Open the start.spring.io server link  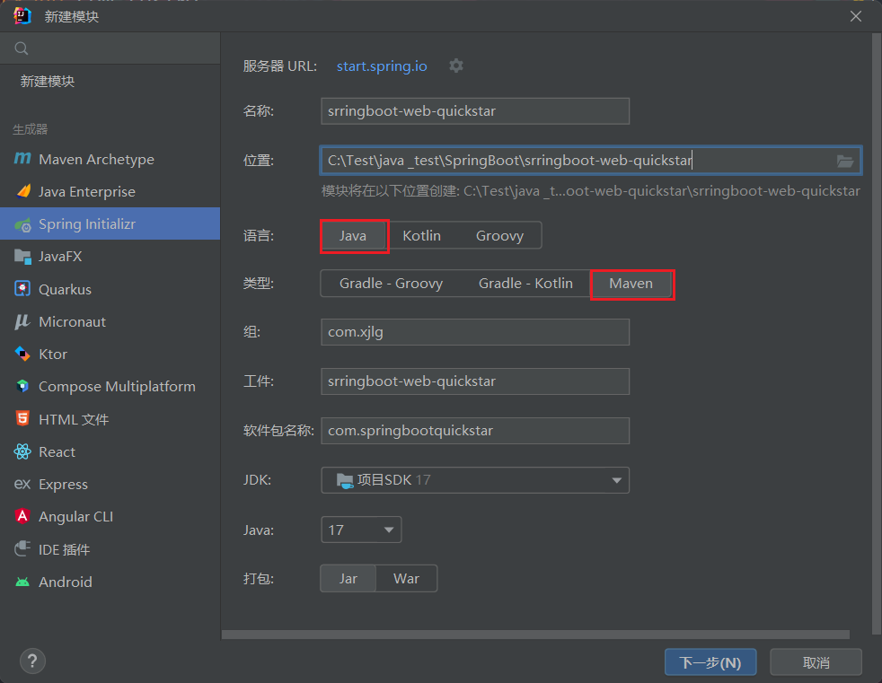tap(382, 66)
